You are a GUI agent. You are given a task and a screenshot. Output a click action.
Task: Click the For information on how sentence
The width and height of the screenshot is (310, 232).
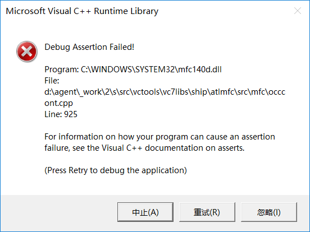point(159,137)
